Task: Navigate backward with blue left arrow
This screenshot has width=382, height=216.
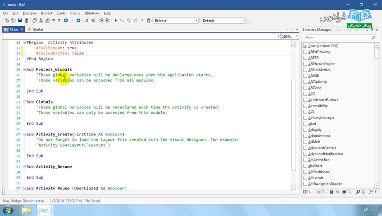Action: (x=66, y=21)
